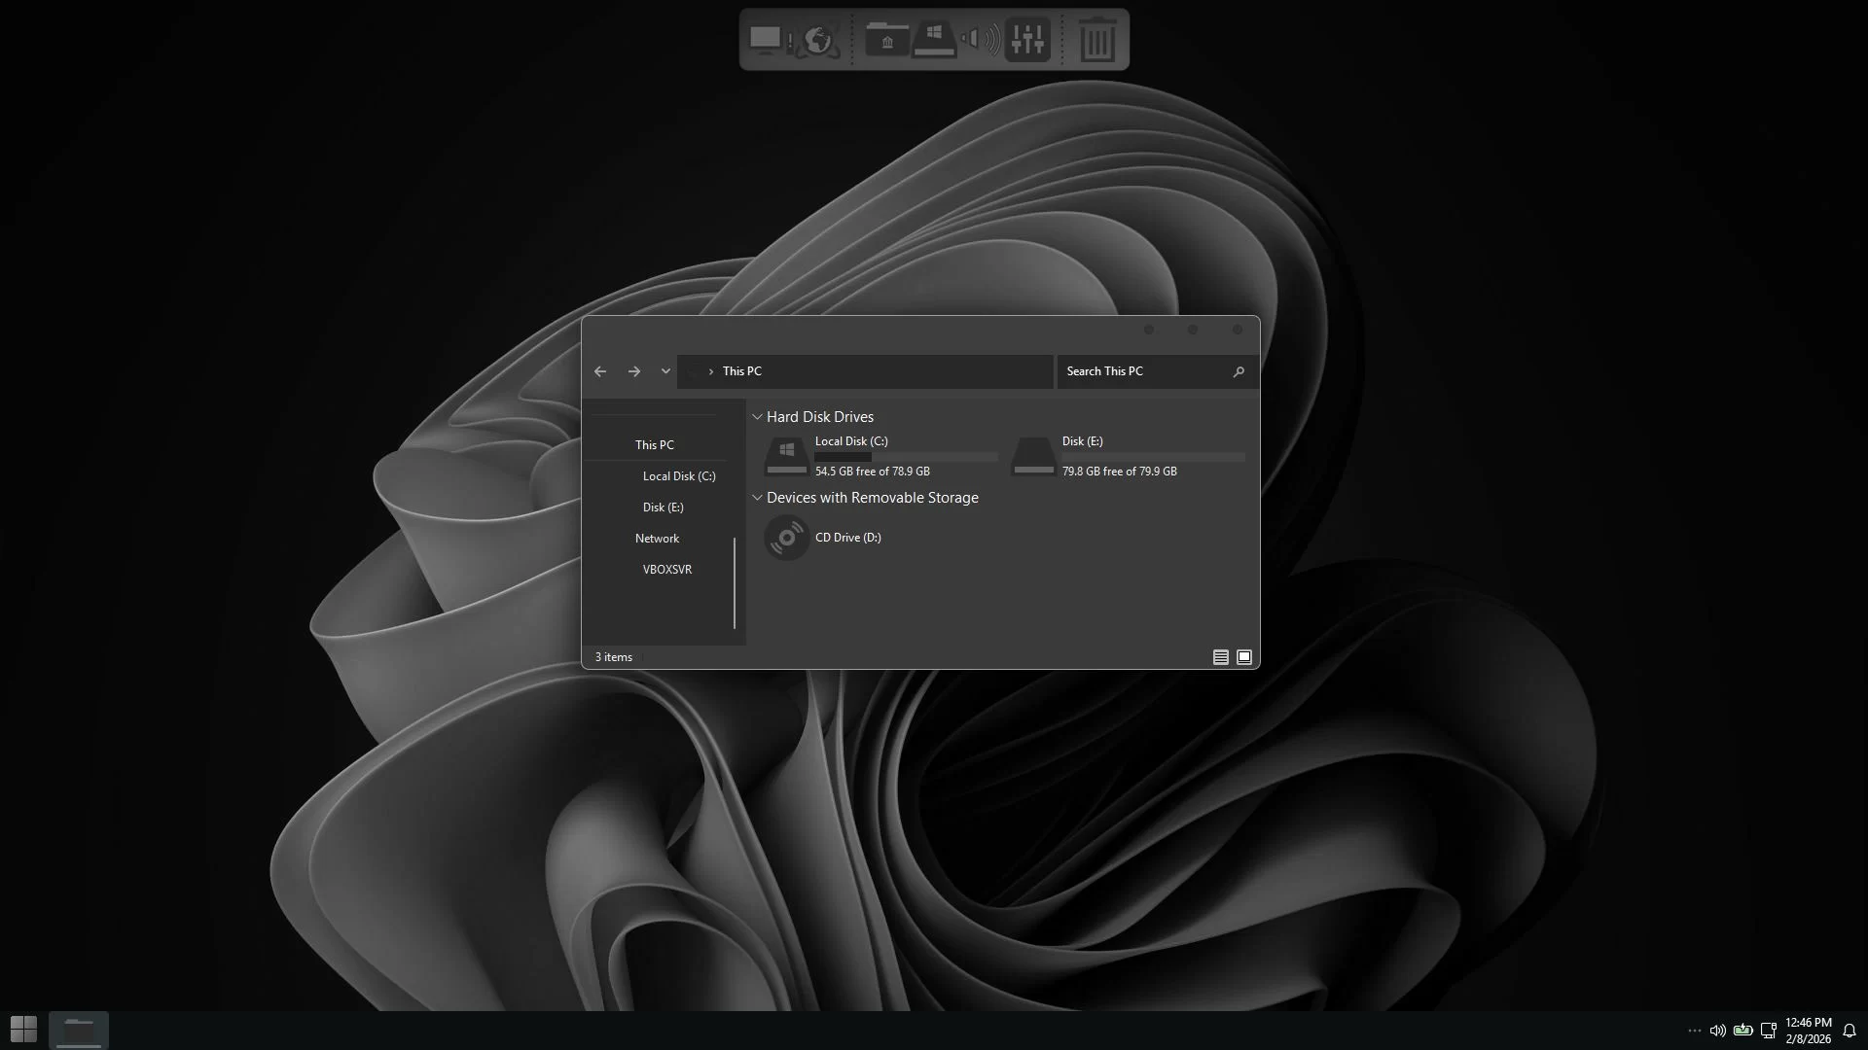Open the globe network icon in the dock

click(818, 41)
